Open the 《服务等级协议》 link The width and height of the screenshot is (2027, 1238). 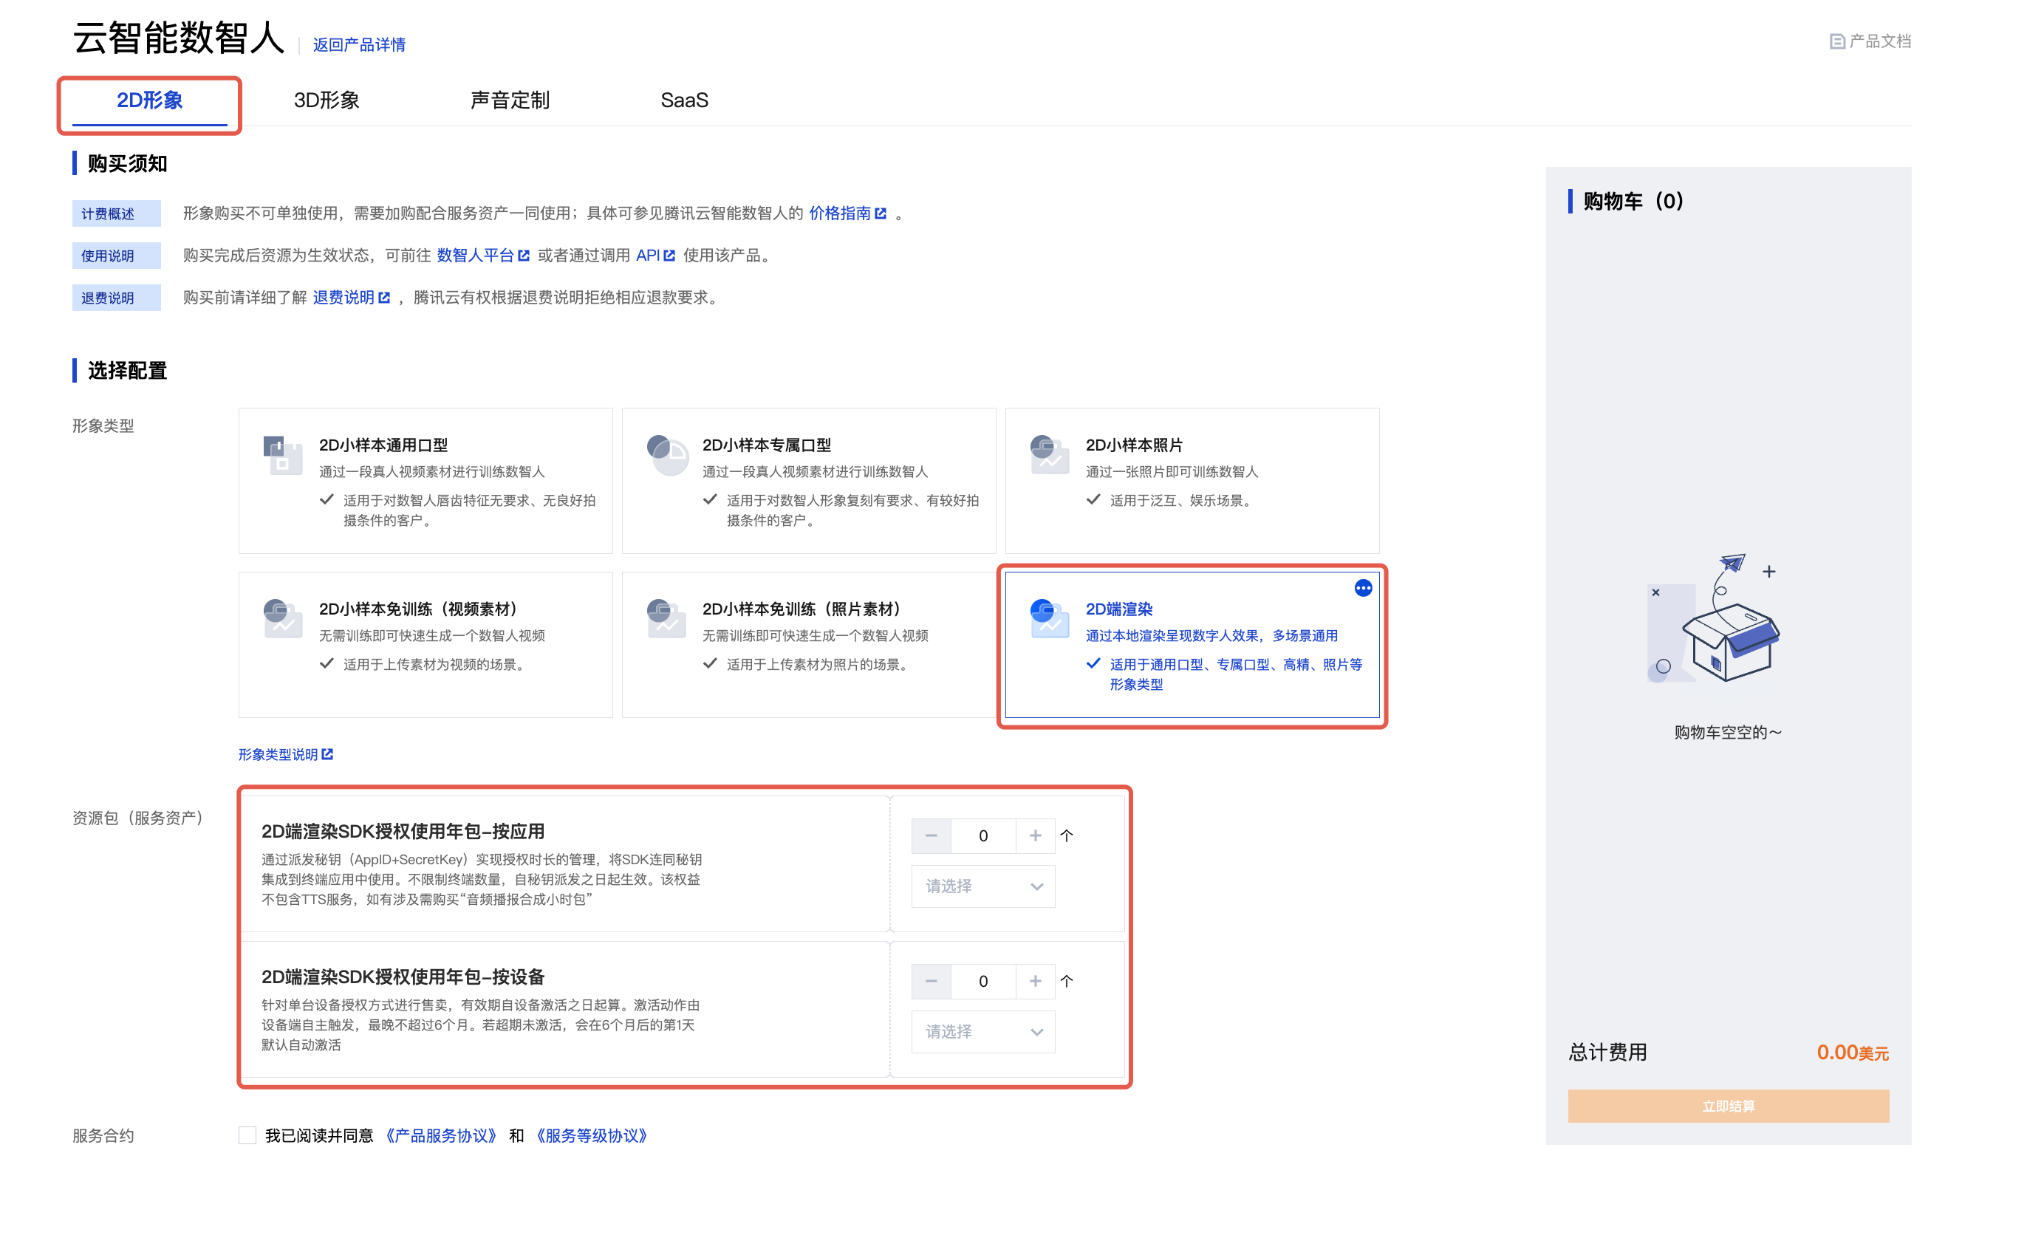coord(591,1136)
